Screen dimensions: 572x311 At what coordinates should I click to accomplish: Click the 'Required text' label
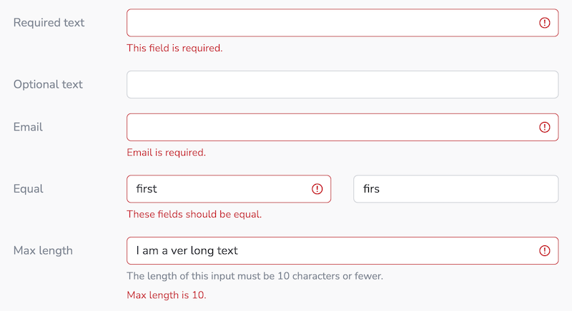(x=49, y=23)
